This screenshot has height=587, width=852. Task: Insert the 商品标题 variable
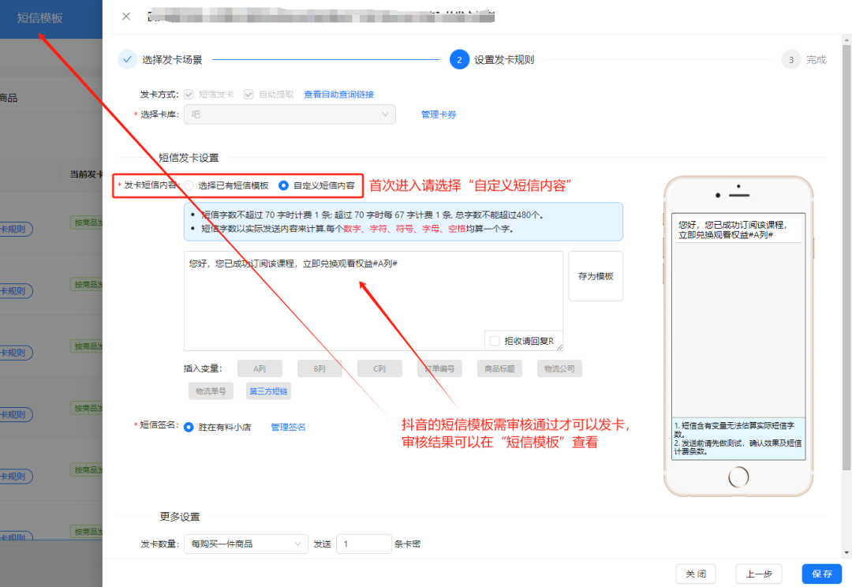pos(499,368)
